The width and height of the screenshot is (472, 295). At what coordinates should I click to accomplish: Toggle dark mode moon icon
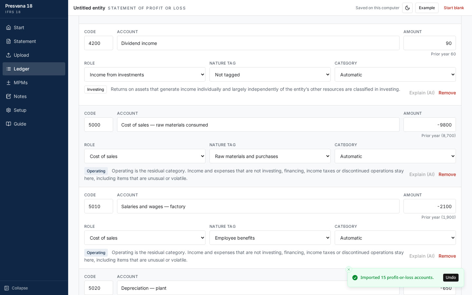407,8
